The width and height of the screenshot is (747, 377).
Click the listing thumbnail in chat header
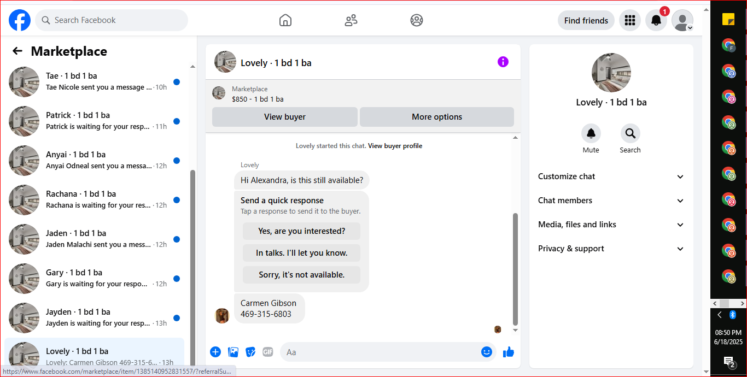point(225,62)
